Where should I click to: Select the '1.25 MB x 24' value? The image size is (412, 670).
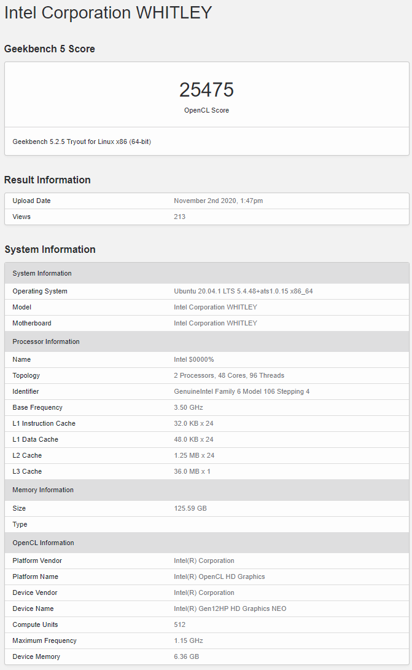(194, 455)
